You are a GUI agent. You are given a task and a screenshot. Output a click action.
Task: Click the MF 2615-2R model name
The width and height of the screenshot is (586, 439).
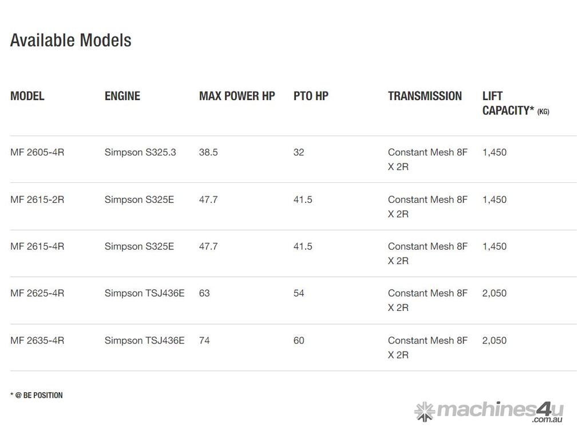point(37,199)
